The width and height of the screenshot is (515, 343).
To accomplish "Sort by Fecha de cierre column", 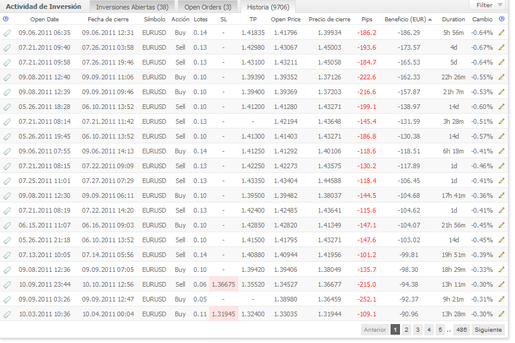I will click(x=108, y=20).
